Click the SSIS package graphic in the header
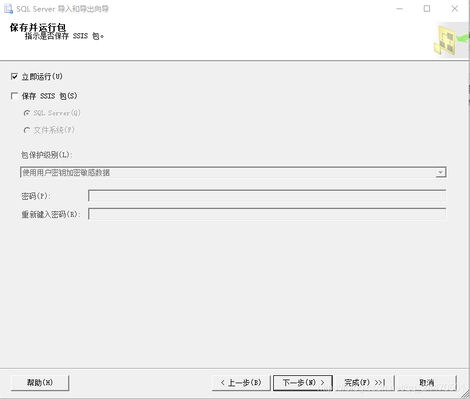This screenshot has width=470, height=399. pyautogui.click(x=449, y=40)
